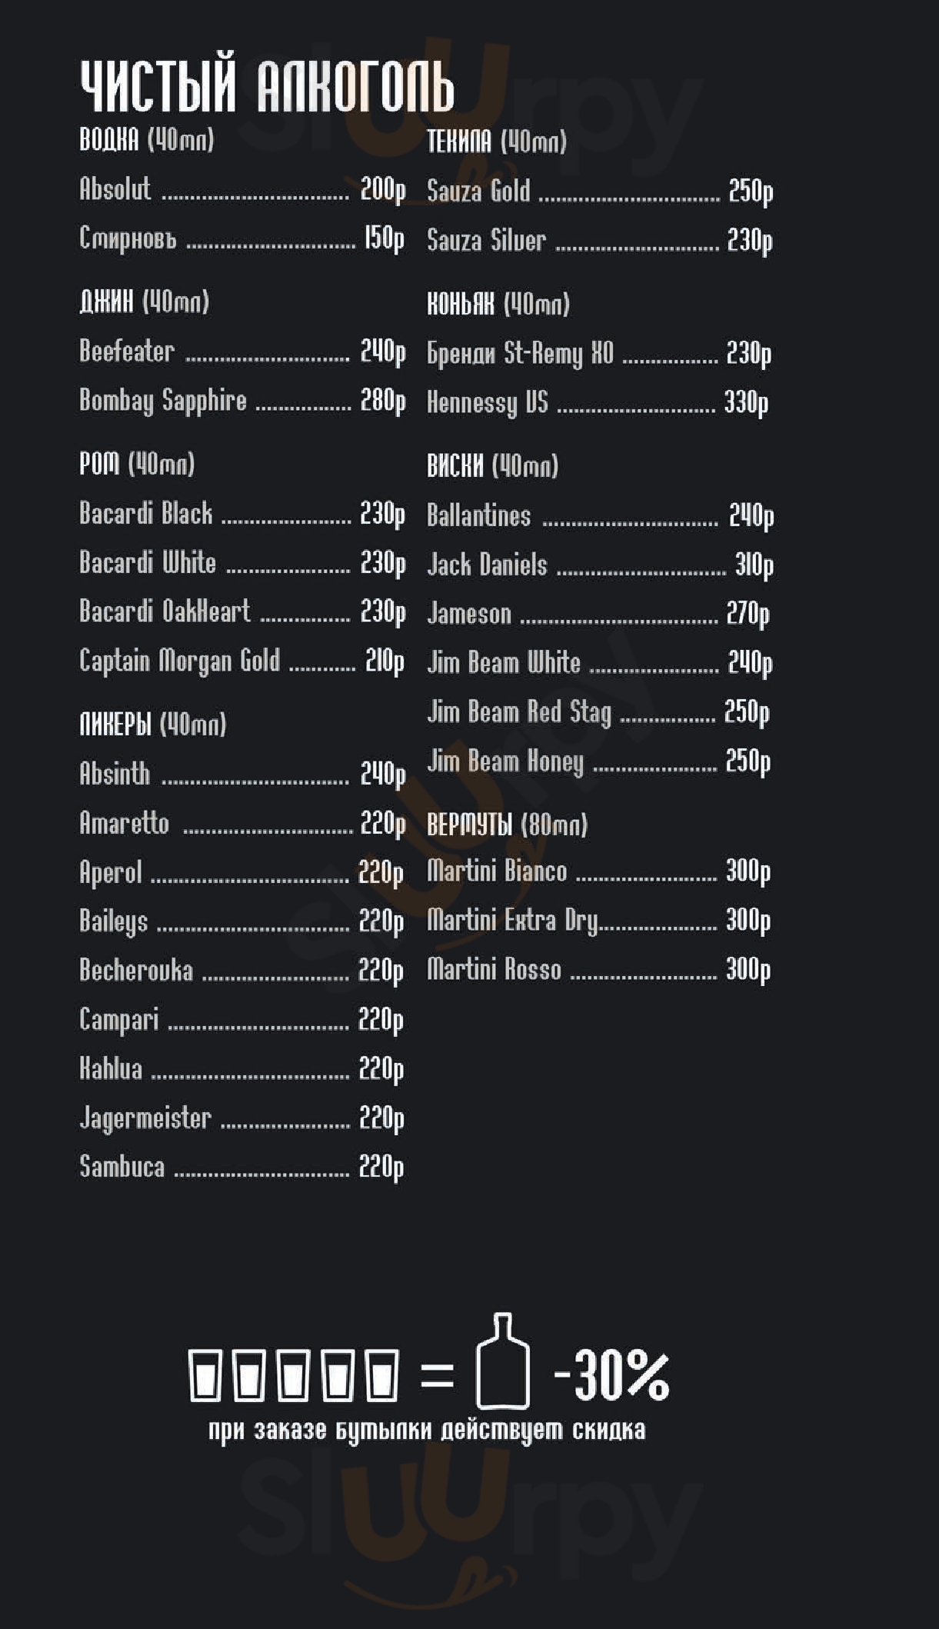Image resolution: width=939 pixels, height=1629 pixels.
Task: Click the ЧИСТЫЙ АЛКОГОЛЬ title
Action: point(267,86)
